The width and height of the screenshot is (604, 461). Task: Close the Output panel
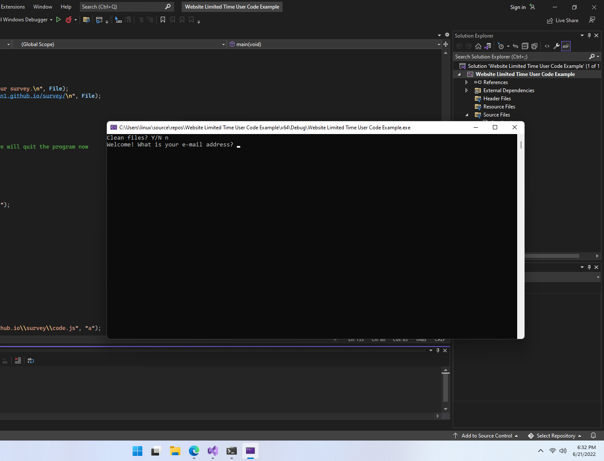click(445, 350)
